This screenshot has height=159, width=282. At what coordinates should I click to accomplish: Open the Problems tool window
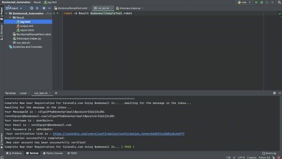coord(14,153)
